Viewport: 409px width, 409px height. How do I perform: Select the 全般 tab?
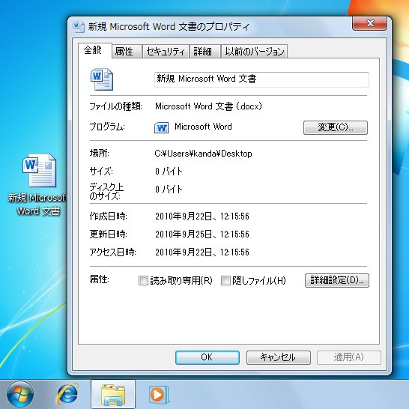tap(95, 50)
